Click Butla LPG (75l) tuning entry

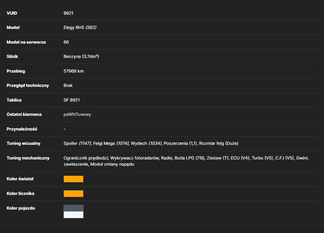189,158
